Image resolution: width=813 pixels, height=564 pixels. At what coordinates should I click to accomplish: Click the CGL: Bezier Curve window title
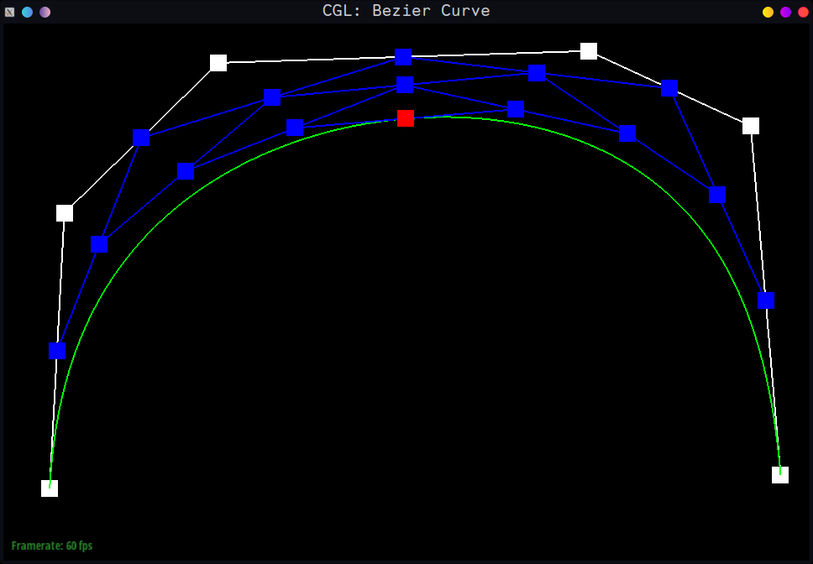[x=406, y=11]
